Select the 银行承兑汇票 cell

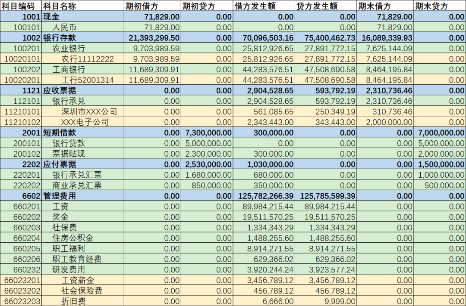pos(82,175)
